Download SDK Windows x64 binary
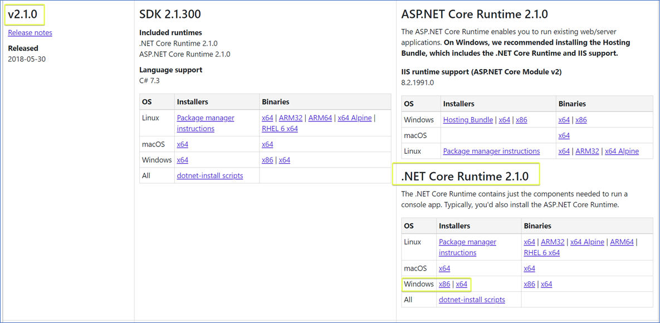The image size is (660, 323). pyautogui.click(x=285, y=160)
